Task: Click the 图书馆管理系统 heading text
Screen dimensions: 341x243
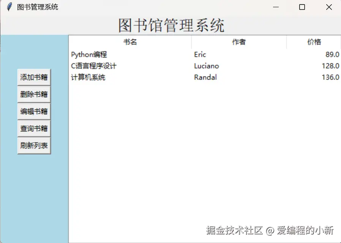Action: [x=170, y=24]
